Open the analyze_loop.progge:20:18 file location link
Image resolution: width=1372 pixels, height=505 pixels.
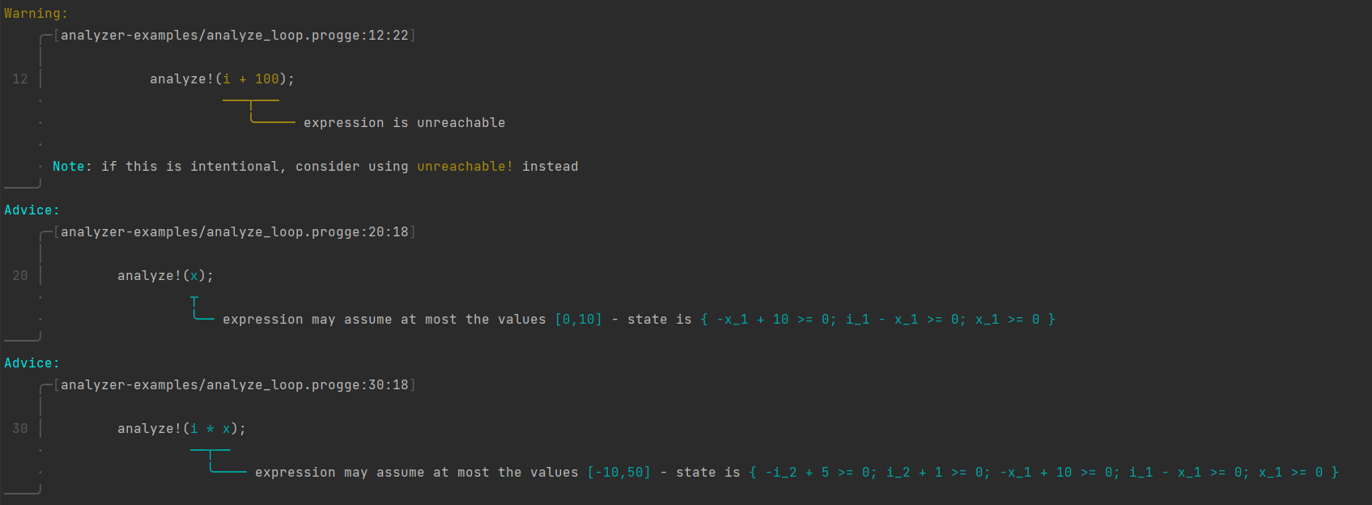(x=235, y=232)
